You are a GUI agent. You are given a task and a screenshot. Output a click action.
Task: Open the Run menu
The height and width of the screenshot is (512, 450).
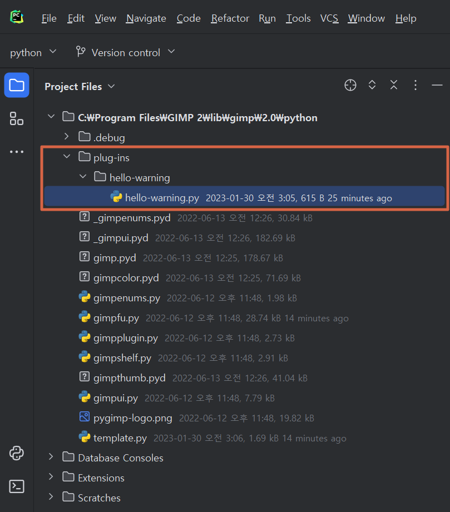pos(268,18)
